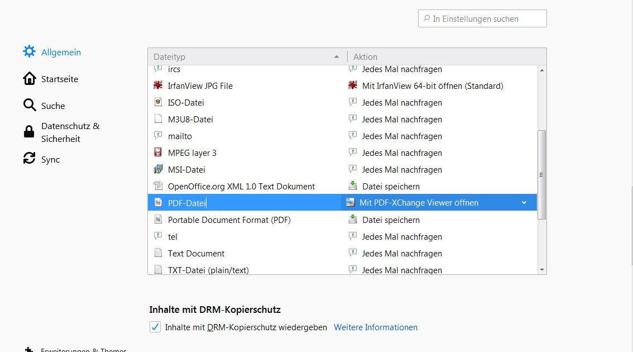This screenshot has width=633, height=352.
Task: Click the Allgemein gear icon
Action: [x=29, y=52]
